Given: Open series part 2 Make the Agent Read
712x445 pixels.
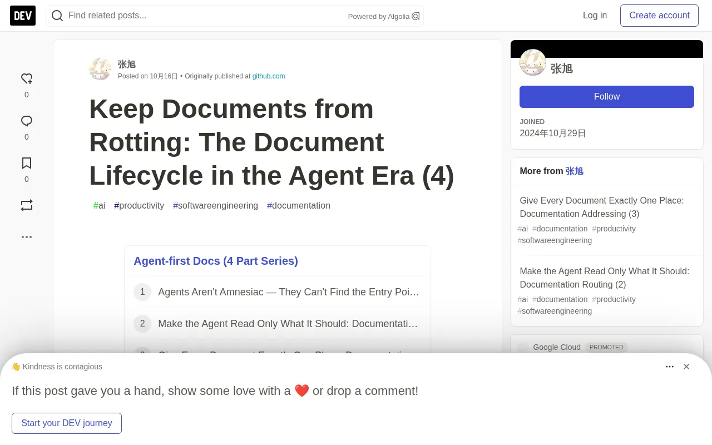Looking at the screenshot, I should [278, 324].
